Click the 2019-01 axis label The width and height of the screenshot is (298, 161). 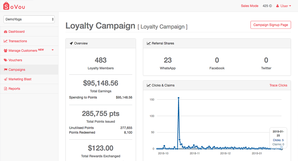click(x=257, y=153)
